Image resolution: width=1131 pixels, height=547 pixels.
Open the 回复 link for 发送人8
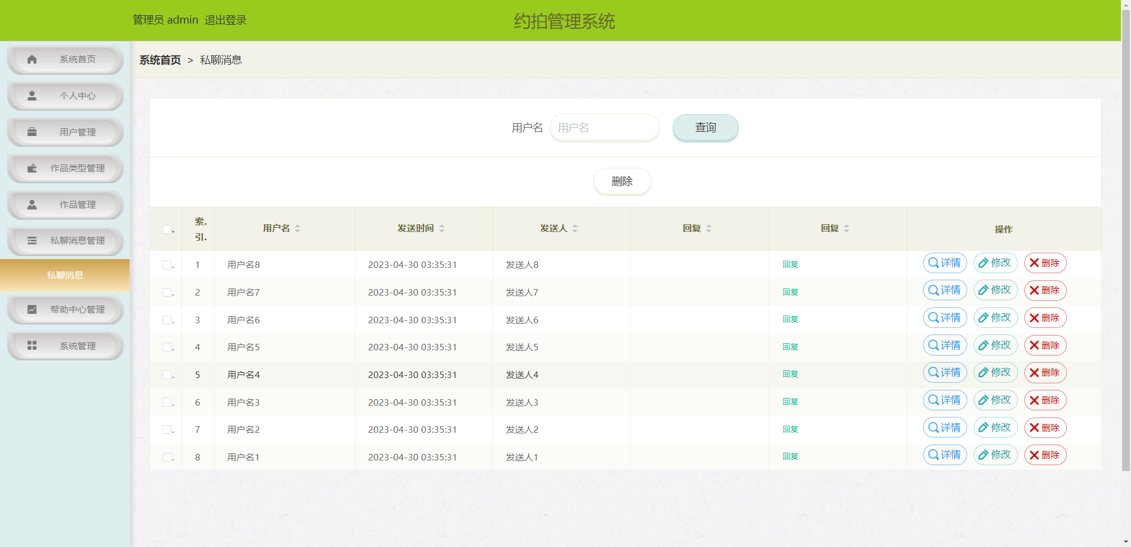click(x=790, y=264)
